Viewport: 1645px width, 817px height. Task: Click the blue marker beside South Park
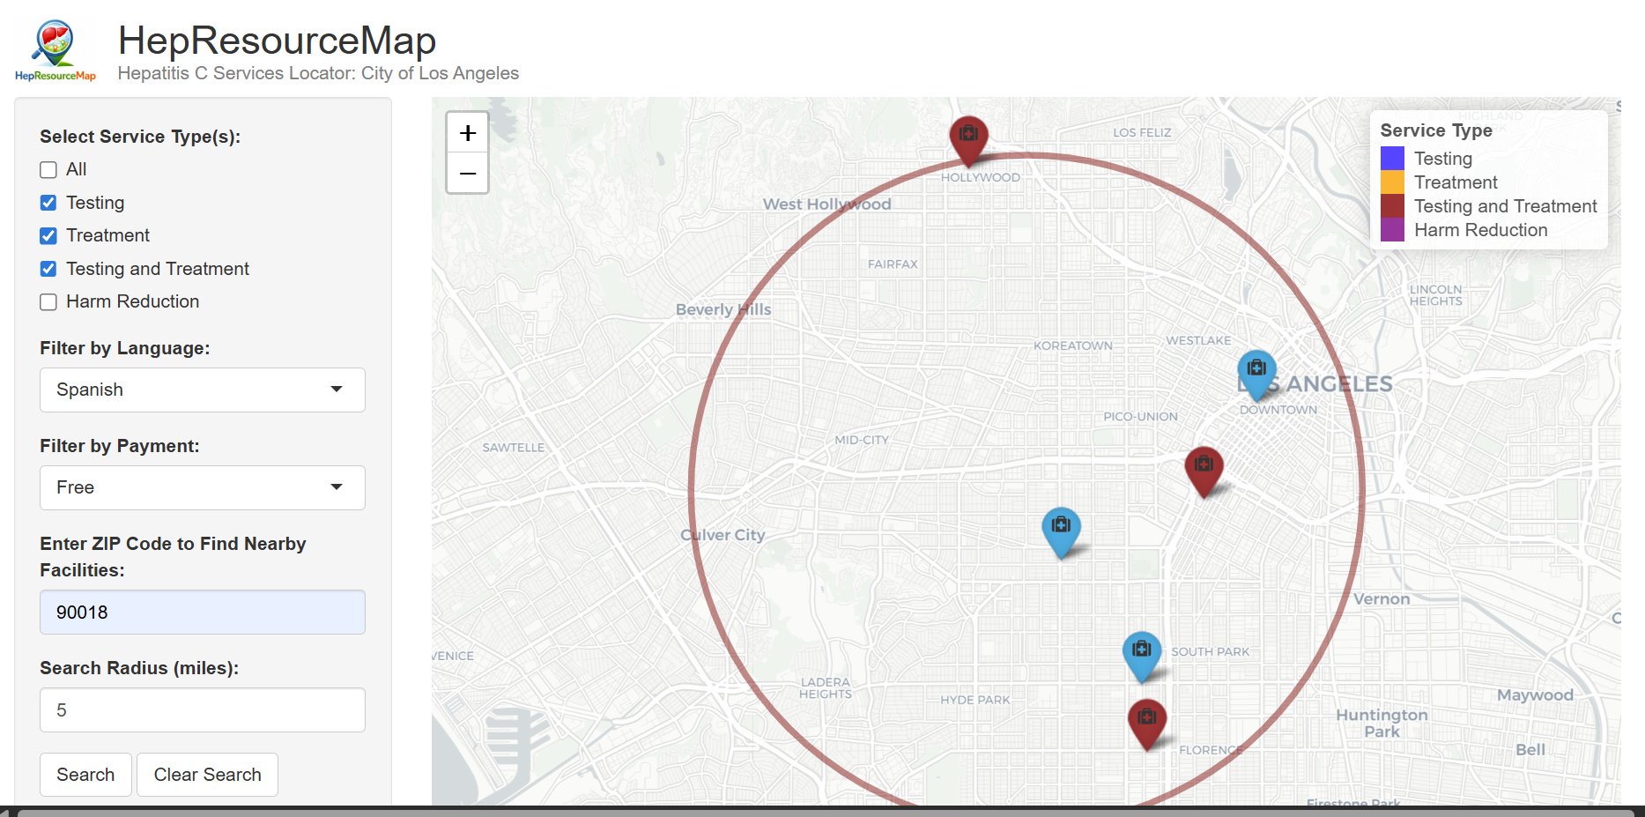[1142, 652]
